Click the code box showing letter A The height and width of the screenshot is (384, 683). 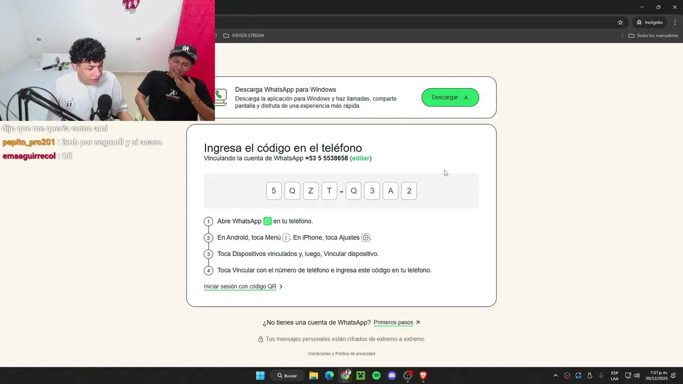point(391,191)
